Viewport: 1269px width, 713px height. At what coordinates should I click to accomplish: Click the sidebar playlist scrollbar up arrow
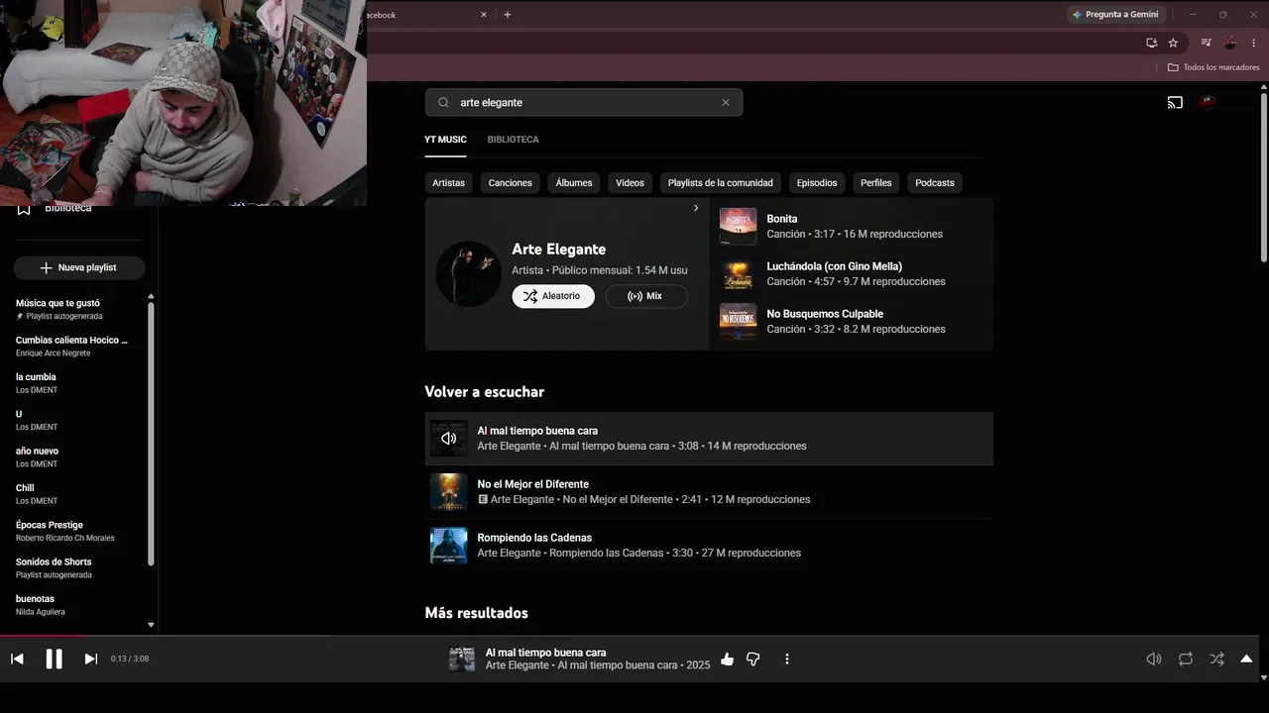[x=151, y=296]
